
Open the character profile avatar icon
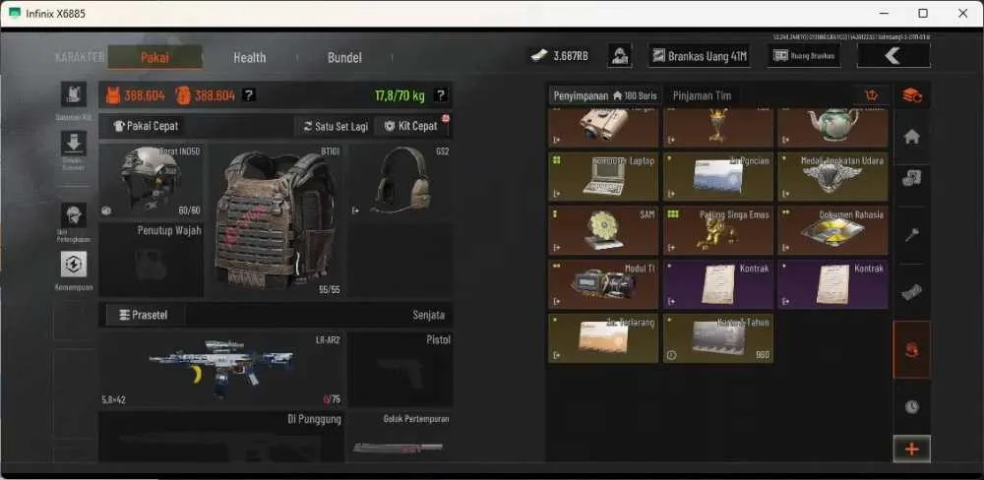pos(619,56)
